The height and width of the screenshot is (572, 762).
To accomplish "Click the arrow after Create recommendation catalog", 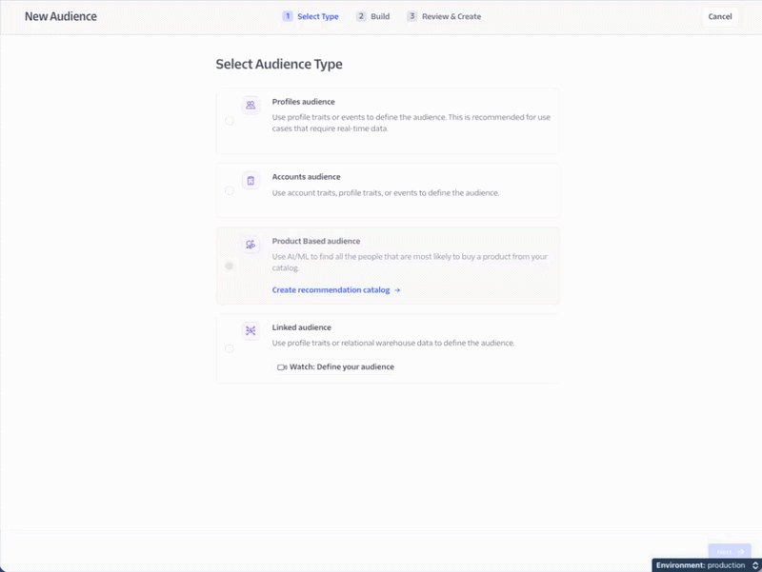I will click(x=398, y=289).
